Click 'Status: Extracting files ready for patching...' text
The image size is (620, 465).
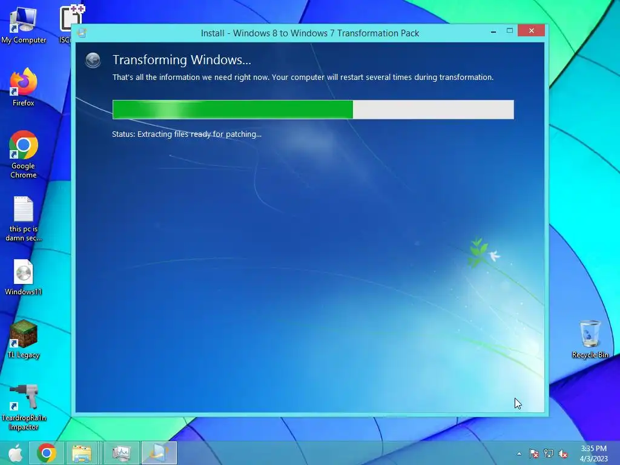coord(186,134)
